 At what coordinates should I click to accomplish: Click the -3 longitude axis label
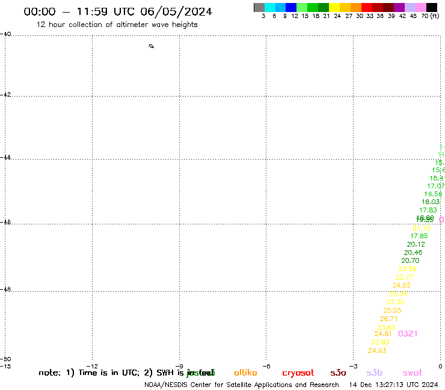[x=353, y=366]
